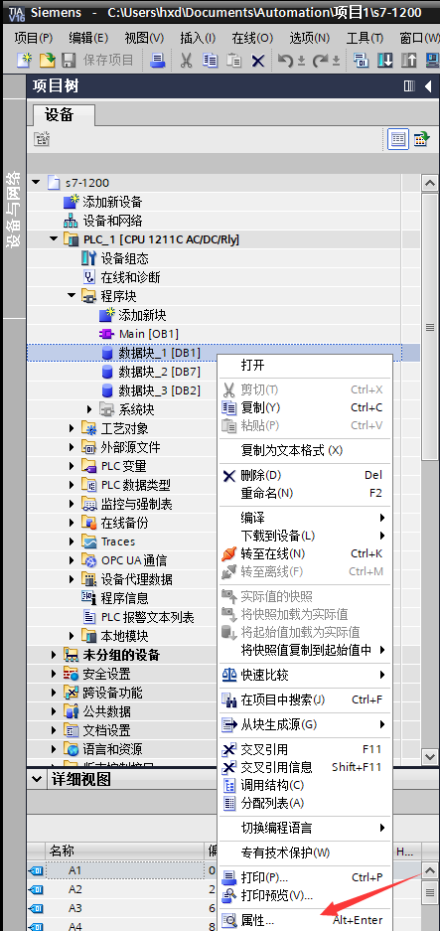Toggle the project tree auto-collapse icon
The width and height of the screenshot is (440, 931).
(409, 86)
